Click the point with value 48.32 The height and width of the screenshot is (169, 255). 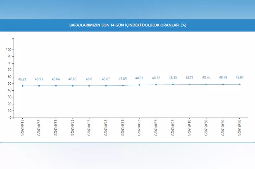point(156,84)
